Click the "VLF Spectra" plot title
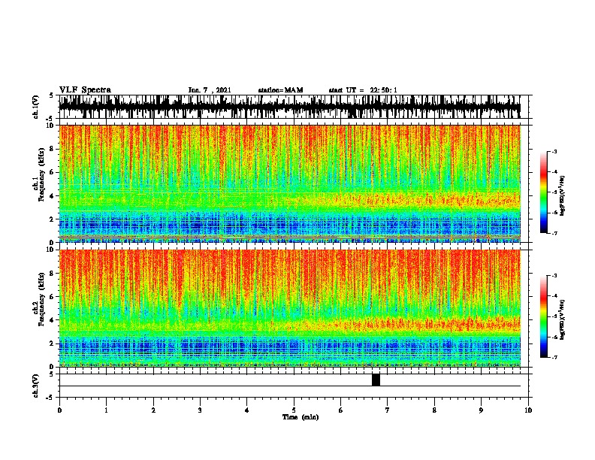This screenshot has width=595, height=460. (x=85, y=90)
